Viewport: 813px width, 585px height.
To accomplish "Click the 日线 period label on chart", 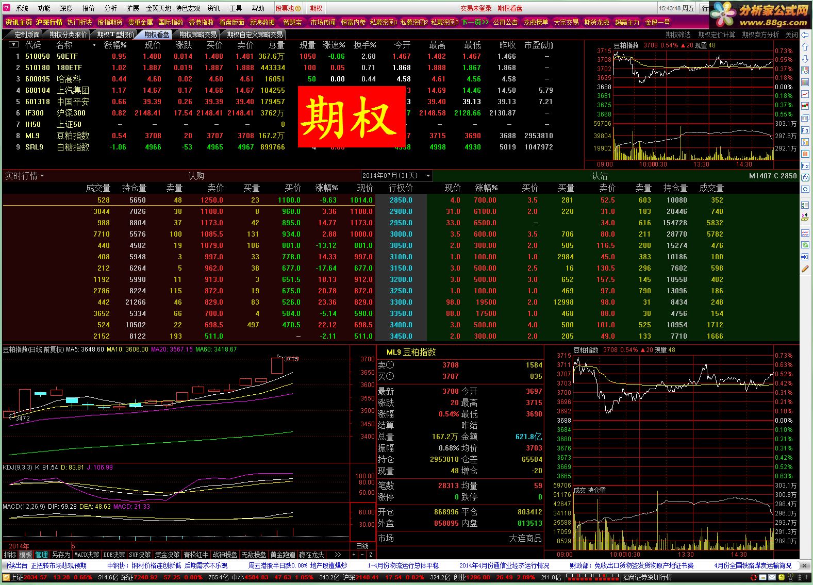I will click(x=362, y=546).
